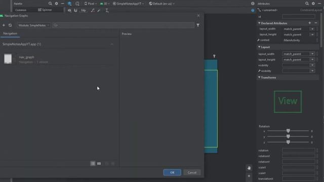Click the resource search field in dialog
324x182 pixels.
123,25
